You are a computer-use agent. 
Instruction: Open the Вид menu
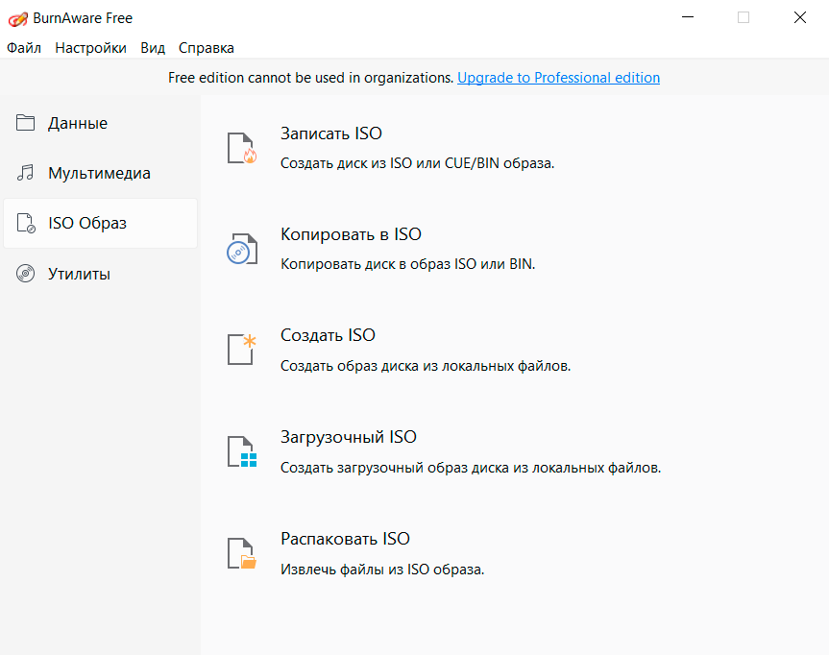153,48
